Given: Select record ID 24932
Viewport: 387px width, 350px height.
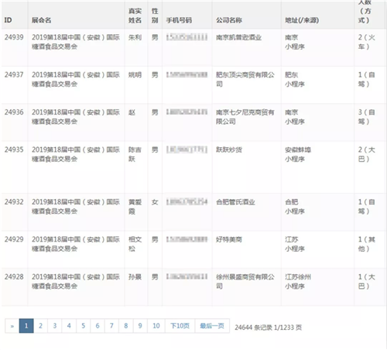Looking at the screenshot, I should pyautogui.click(x=14, y=202).
